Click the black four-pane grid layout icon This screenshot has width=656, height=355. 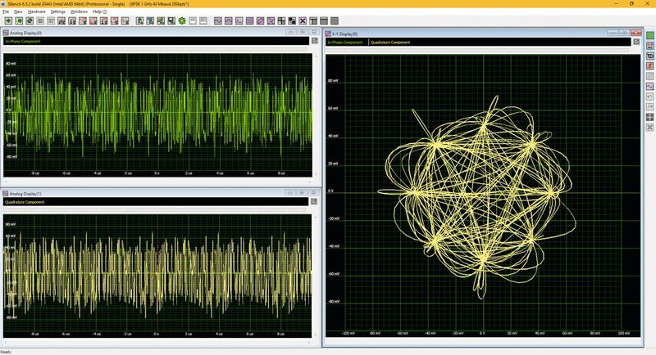click(281, 20)
